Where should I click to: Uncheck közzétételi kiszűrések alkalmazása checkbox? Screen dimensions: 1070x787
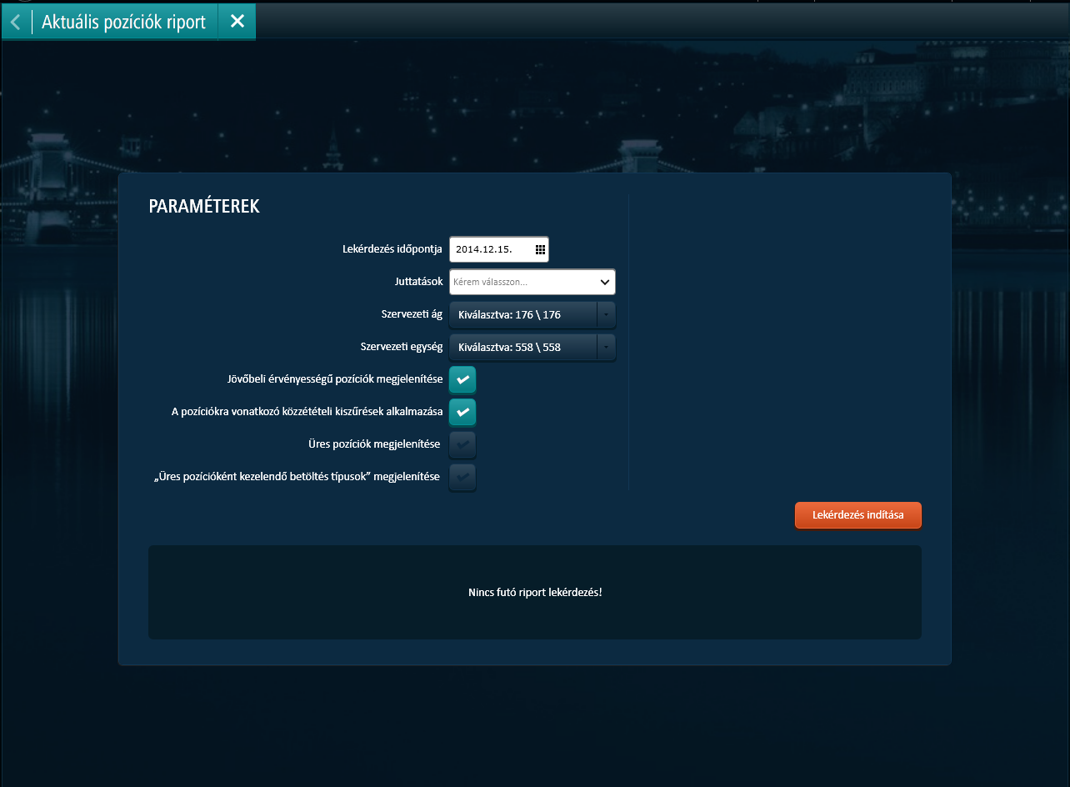(462, 412)
